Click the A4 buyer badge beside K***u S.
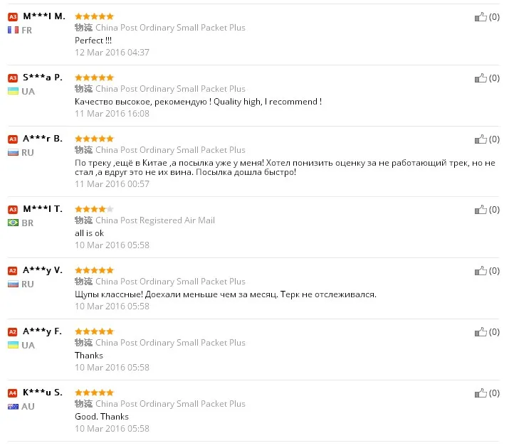This screenshot has height=448, width=509. point(13,393)
